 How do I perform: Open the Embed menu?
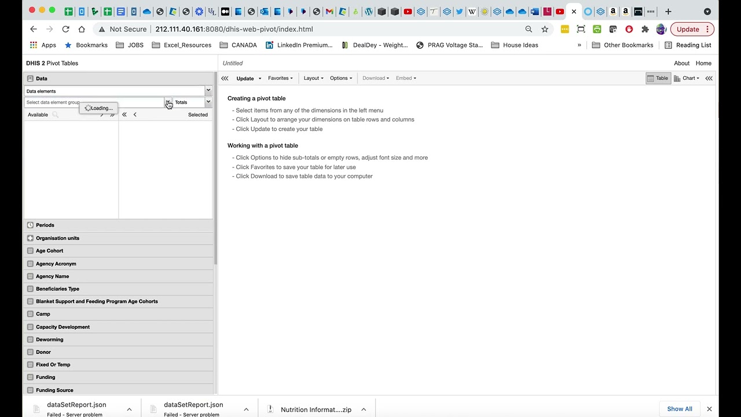pos(406,78)
